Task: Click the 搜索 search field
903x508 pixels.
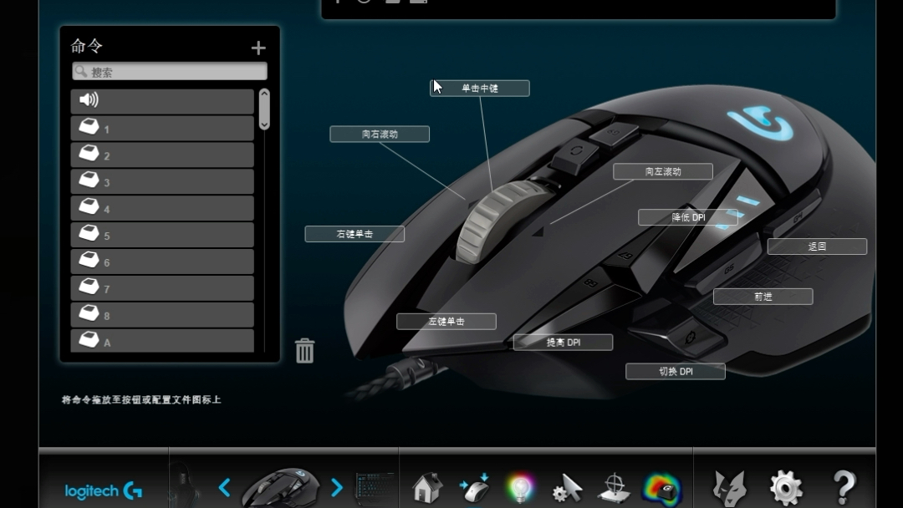Action: click(x=170, y=71)
